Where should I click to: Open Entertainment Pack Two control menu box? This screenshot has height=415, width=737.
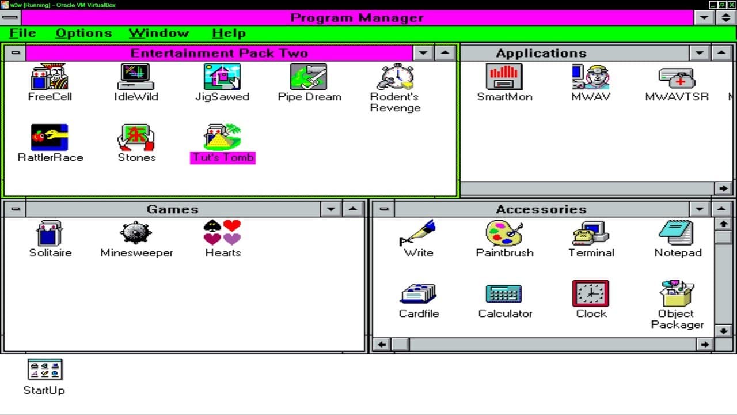click(x=16, y=53)
